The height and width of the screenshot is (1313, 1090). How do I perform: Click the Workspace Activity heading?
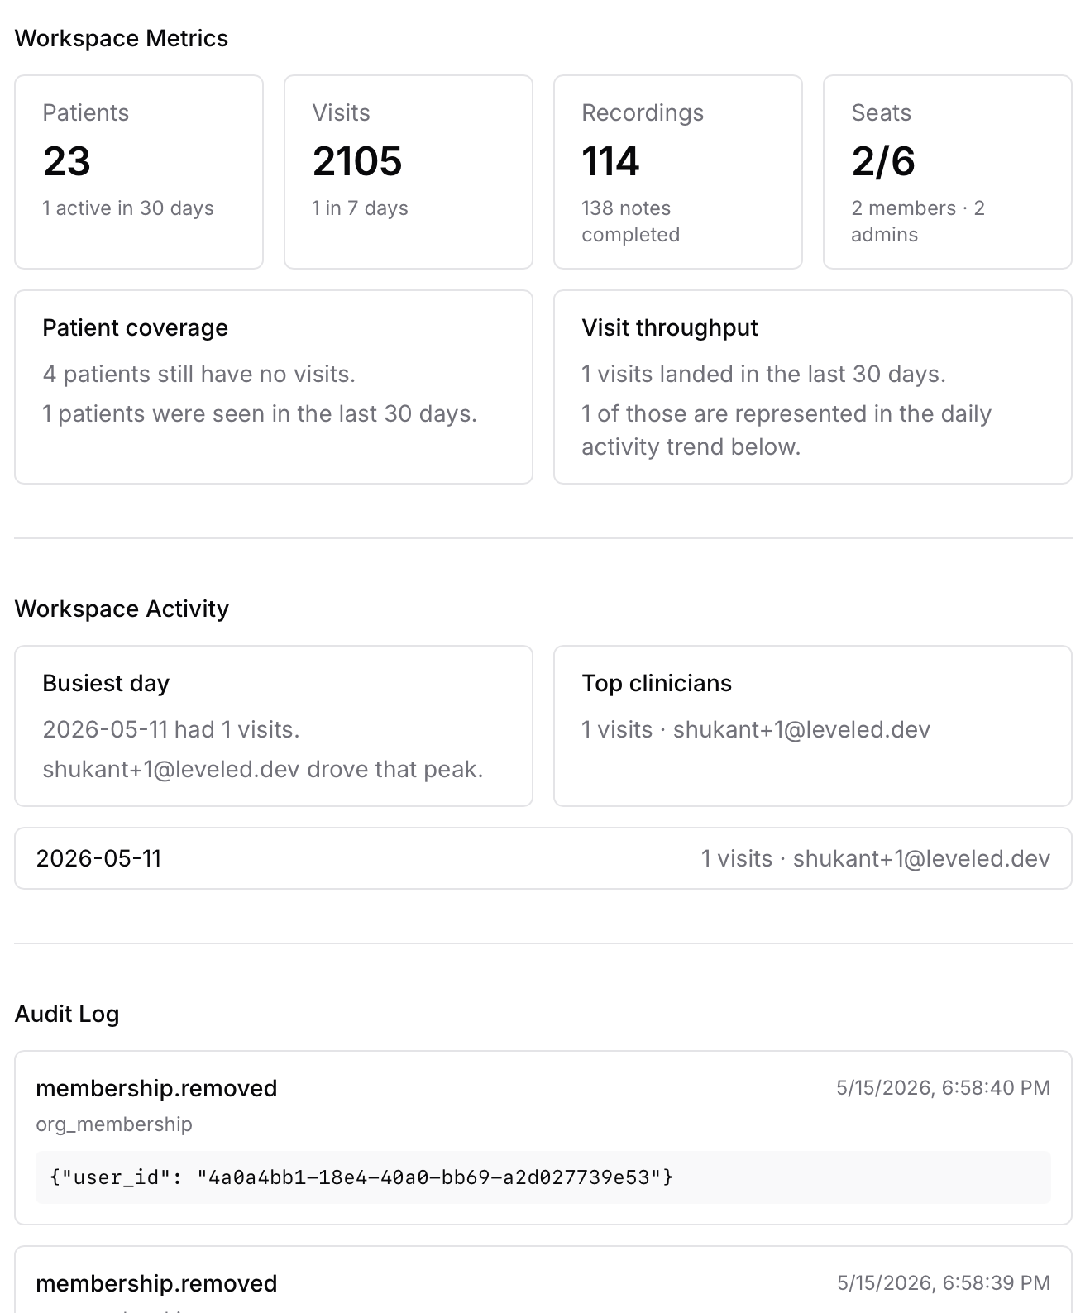(x=122, y=609)
